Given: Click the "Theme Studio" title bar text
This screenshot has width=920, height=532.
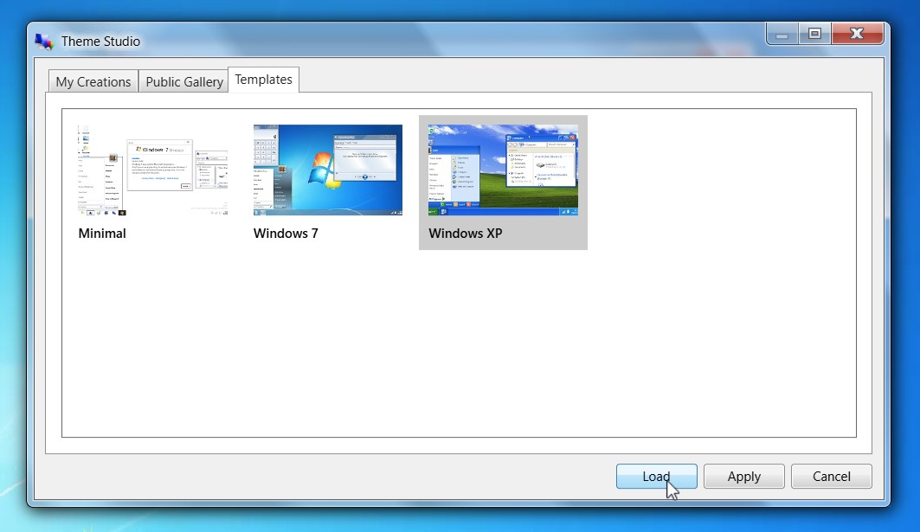Looking at the screenshot, I should [100, 42].
